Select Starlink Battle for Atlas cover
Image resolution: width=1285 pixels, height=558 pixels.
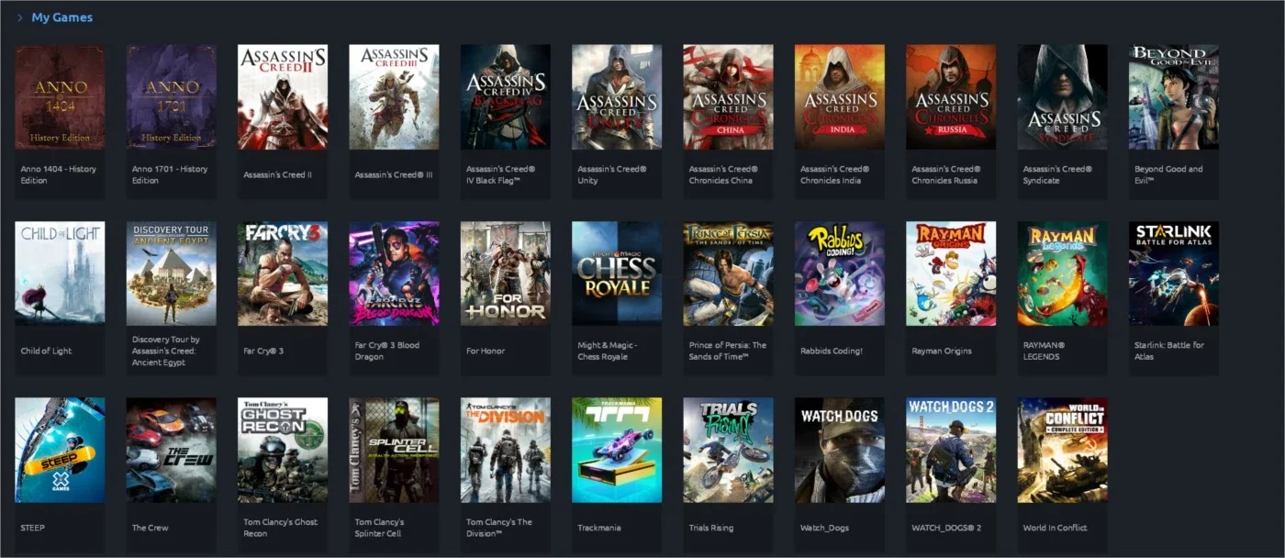tap(1174, 273)
